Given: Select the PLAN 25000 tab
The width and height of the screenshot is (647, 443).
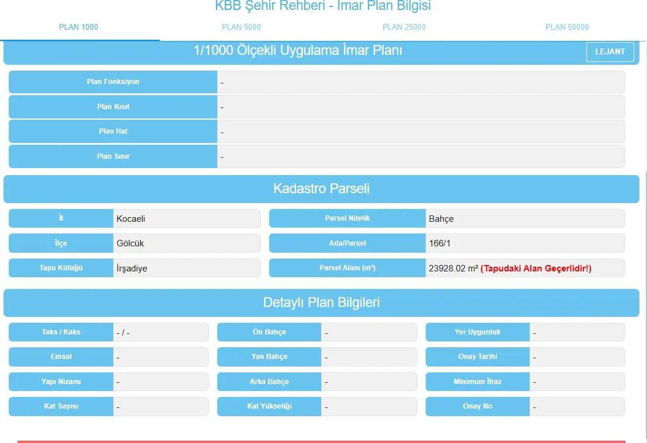Looking at the screenshot, I should click(404, 27).
